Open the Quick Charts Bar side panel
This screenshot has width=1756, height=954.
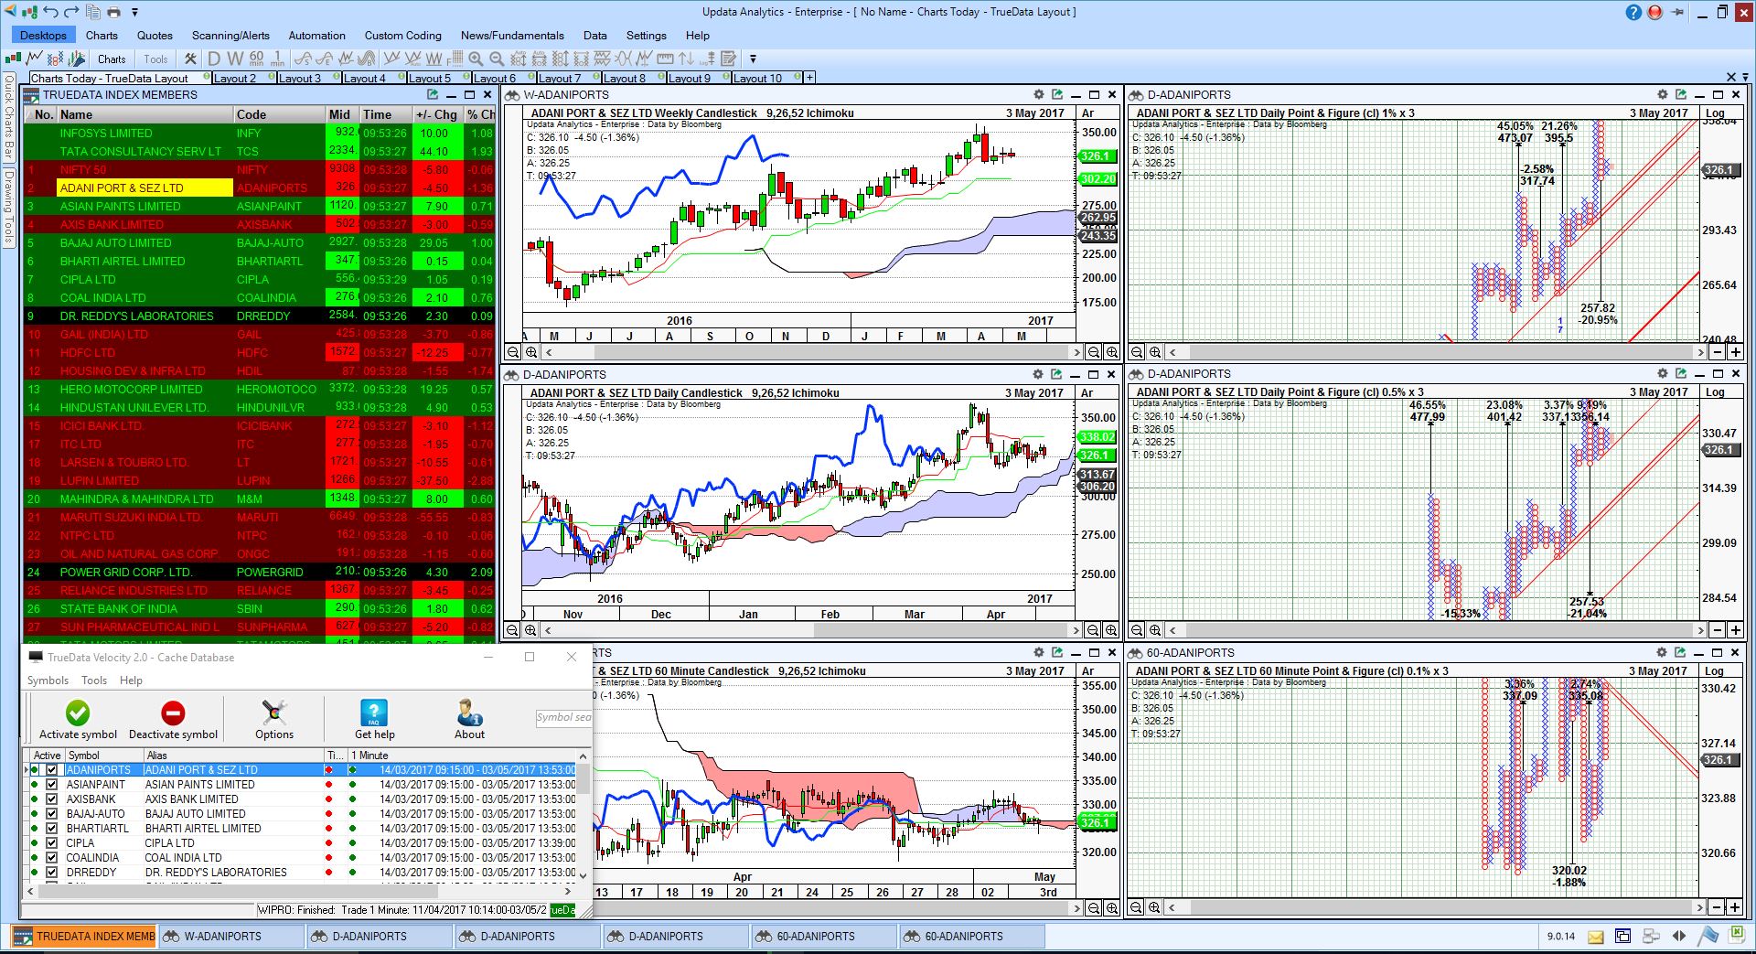(x=9, y=120)
